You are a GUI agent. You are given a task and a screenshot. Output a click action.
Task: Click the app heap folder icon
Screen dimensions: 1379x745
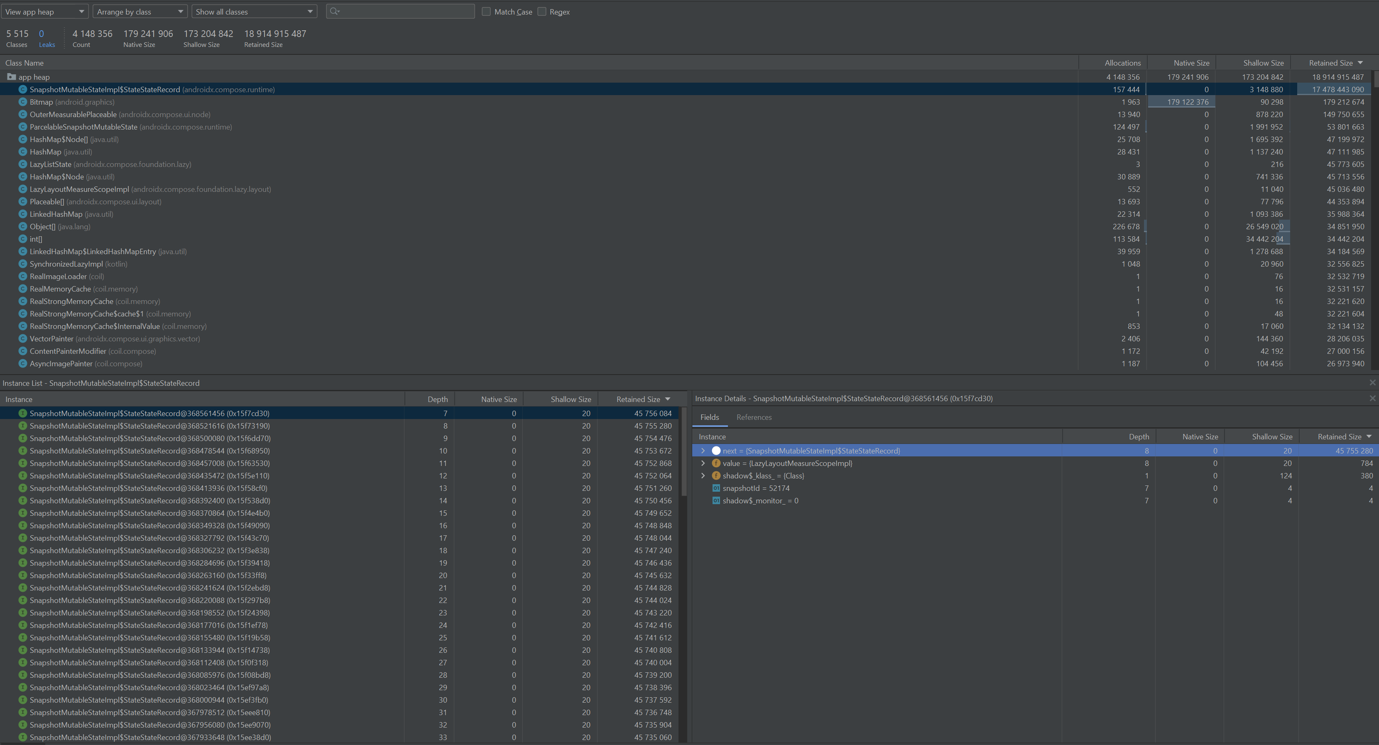[x=11, y=77]
